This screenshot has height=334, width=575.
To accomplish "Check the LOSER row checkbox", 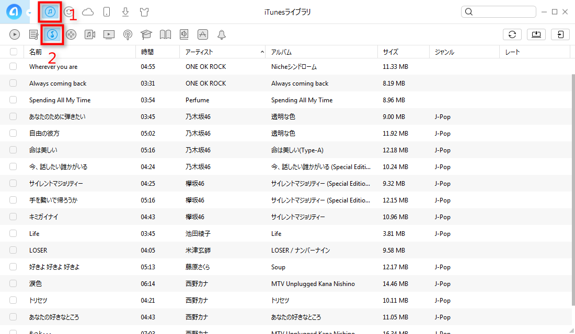I will [13, 250].
